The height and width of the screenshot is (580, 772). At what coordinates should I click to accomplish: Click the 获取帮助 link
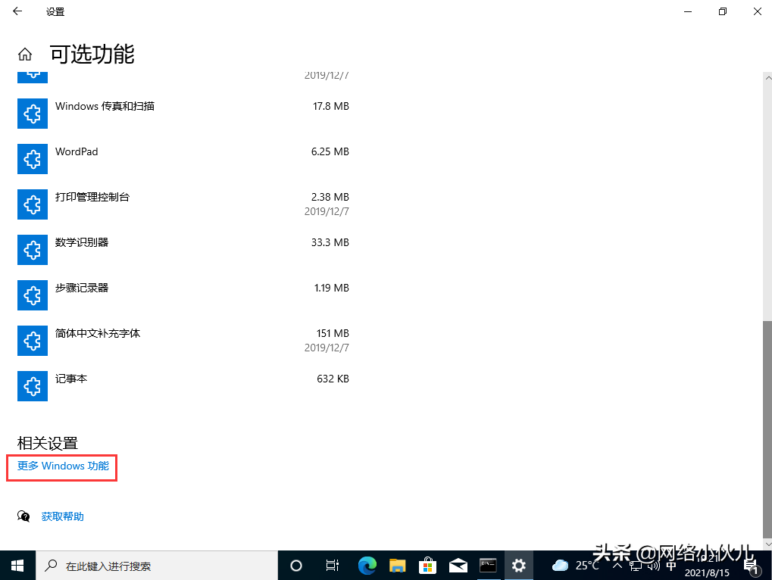coord(63,516)
